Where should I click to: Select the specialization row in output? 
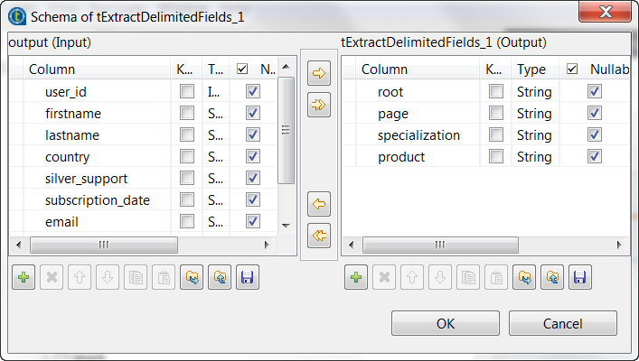click(x=419, y=135)
